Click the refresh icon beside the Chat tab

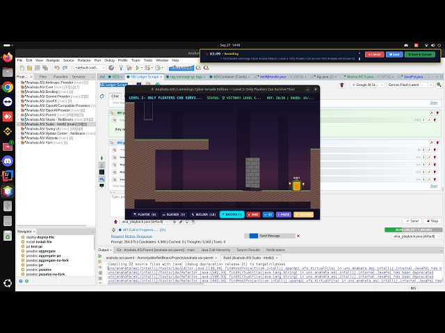[x=102, y=96]
